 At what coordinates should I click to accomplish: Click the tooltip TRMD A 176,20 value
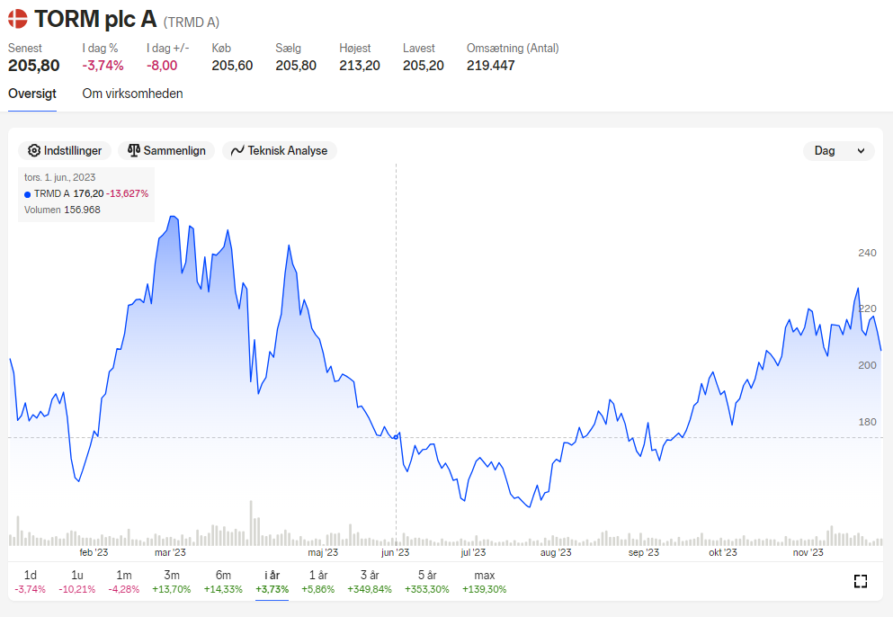[x=86, y=193]
